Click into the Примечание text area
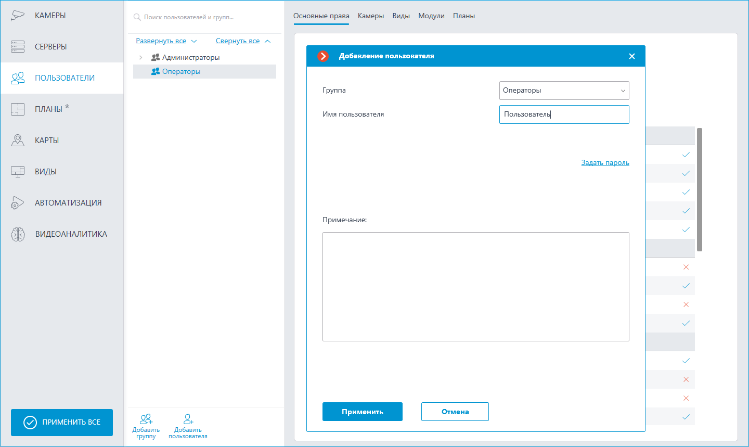The height and width of the screenshot is (447, 749). (476, 287)
